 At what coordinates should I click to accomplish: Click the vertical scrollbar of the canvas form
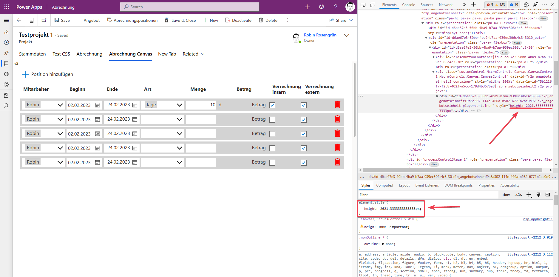point(355,100)
